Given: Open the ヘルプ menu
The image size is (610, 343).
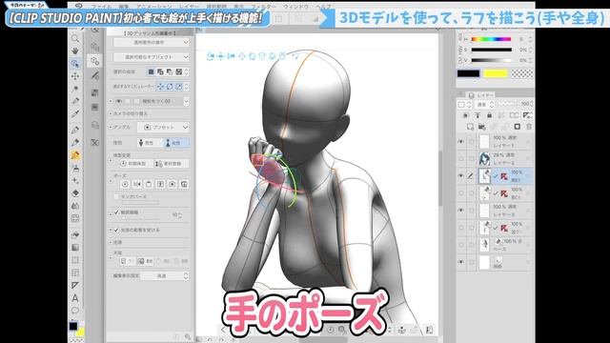Looking at the screenshot, I should point(324,7).
